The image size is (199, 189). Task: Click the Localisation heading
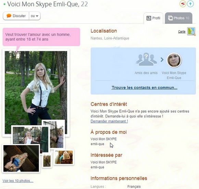tap(104, 31)
